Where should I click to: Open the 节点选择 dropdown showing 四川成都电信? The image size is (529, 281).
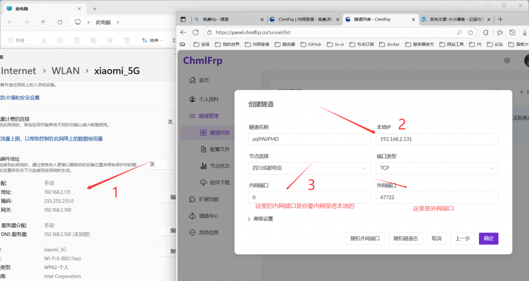coord(309,168)
